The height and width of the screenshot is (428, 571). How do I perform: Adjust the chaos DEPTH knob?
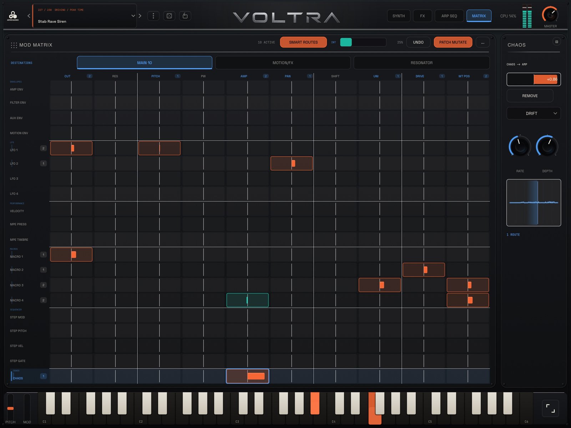pos(547,146)
